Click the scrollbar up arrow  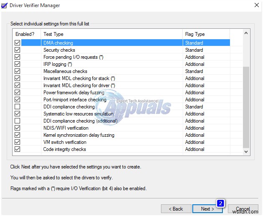tap(246, 33)
